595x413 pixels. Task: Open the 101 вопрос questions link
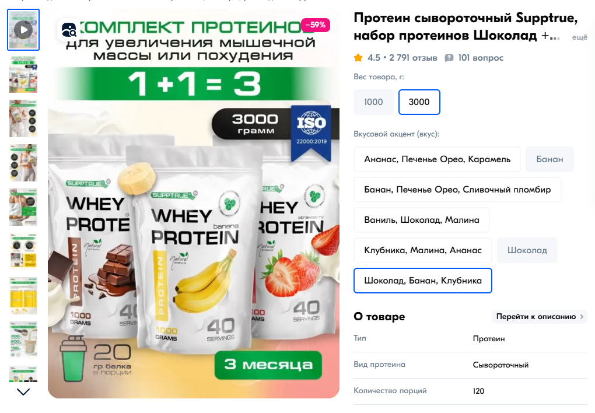coord(481,58)
